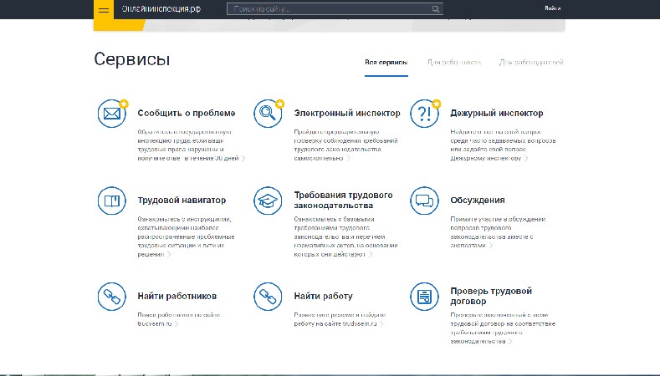Open the Требования трудового законодательства heading link
660x376 pixels.
[343, 200]
